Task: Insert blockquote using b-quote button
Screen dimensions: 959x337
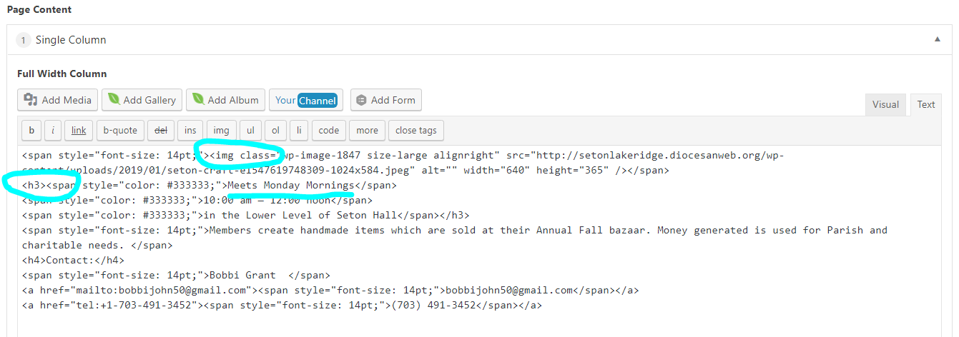Action: pos(120,131)
